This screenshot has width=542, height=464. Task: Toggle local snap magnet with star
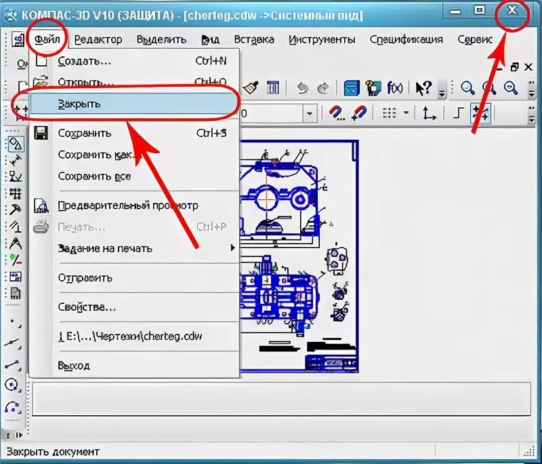pyautogui.click(x=359, y=113)
